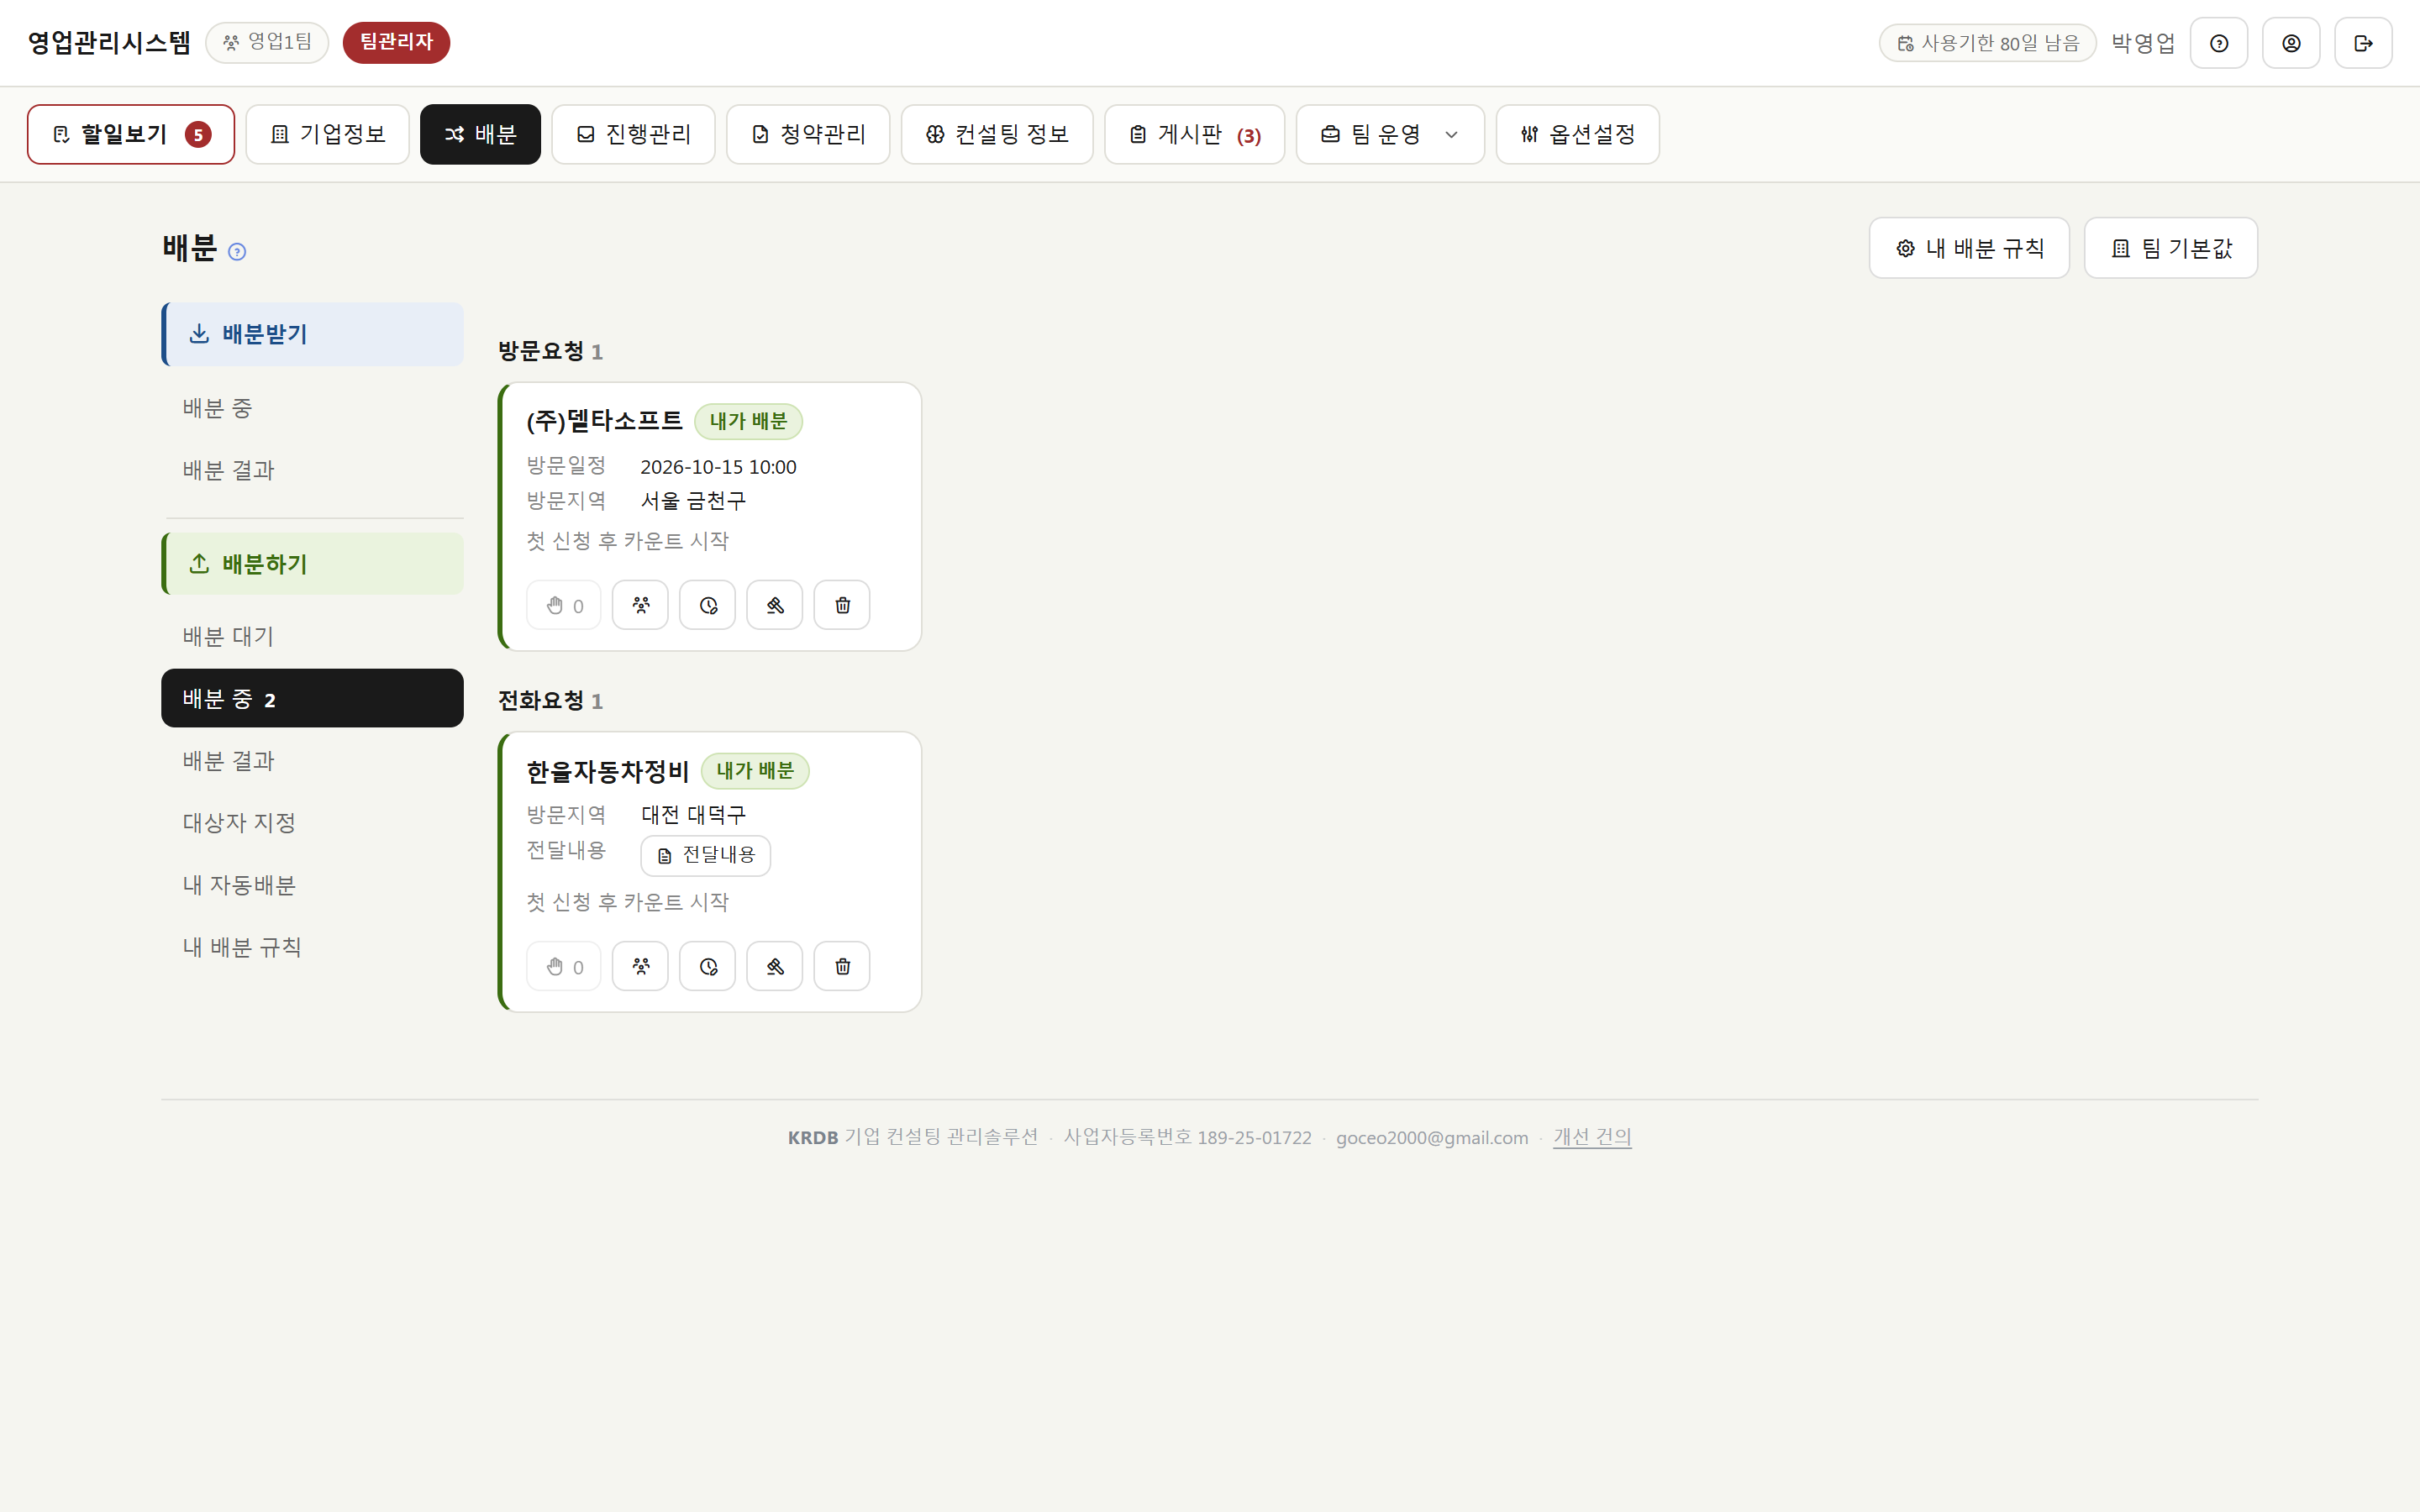Open 내 배분 규칙 in the sidebar

313,947
